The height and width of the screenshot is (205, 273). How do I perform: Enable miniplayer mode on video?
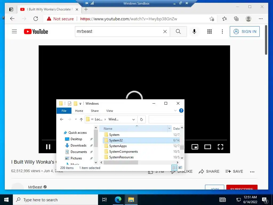coord(195,147)
